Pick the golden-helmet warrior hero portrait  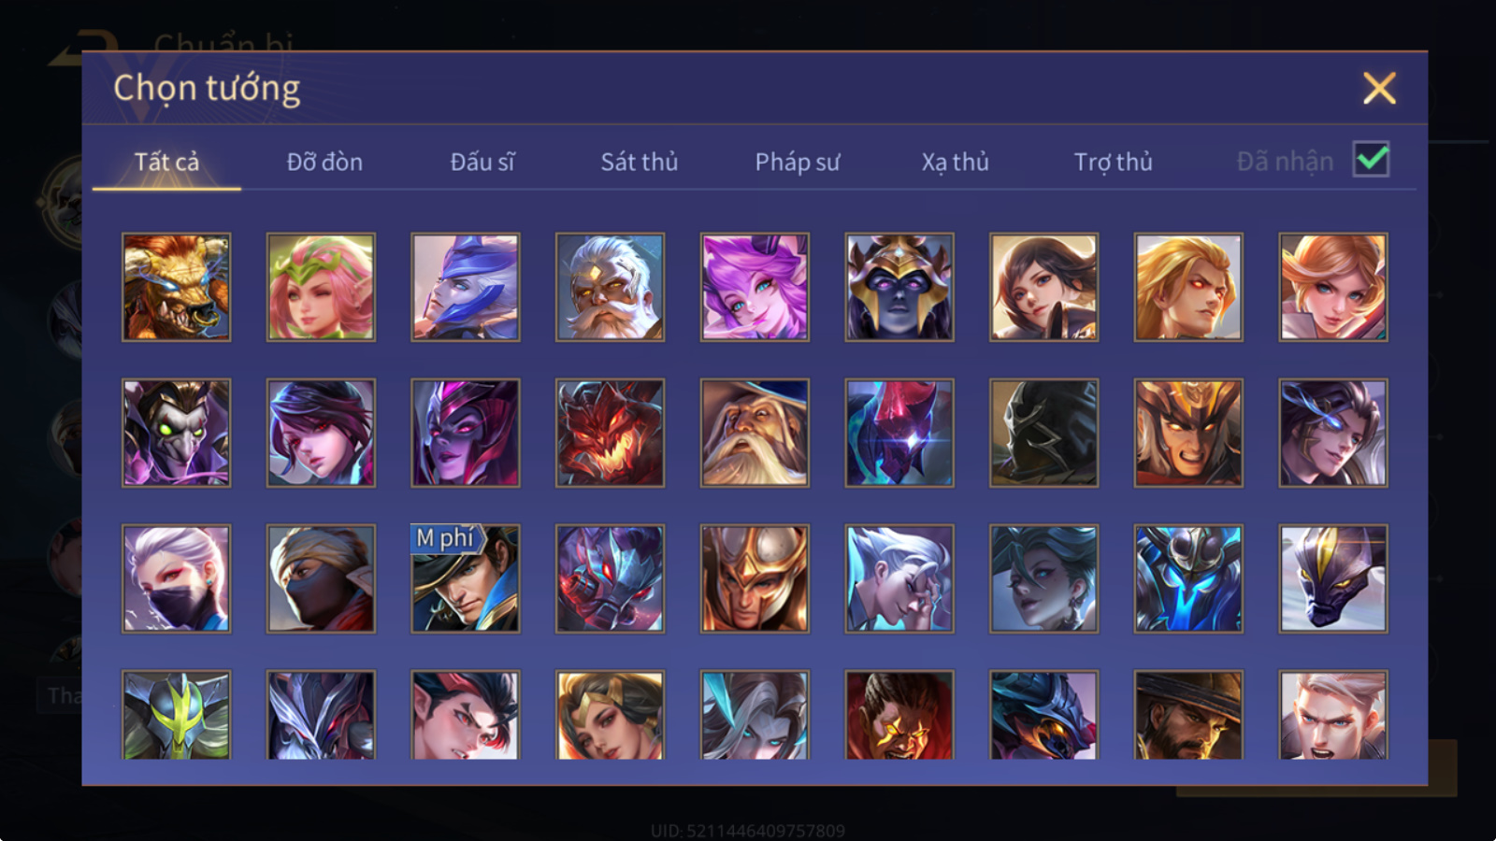click(755, 578)
